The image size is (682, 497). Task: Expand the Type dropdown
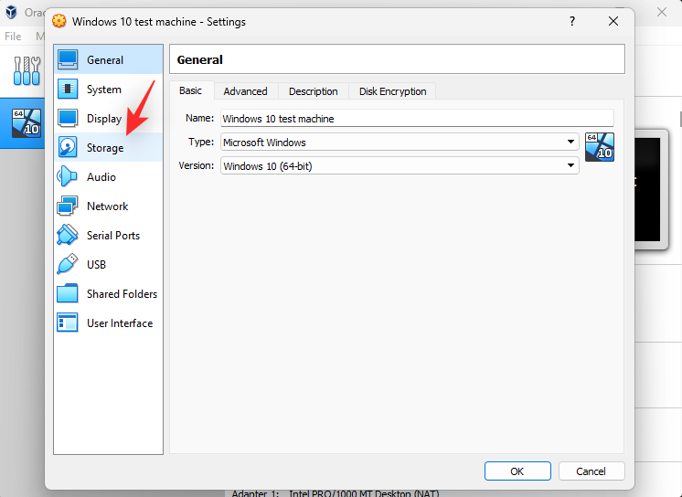coord(400,143)
